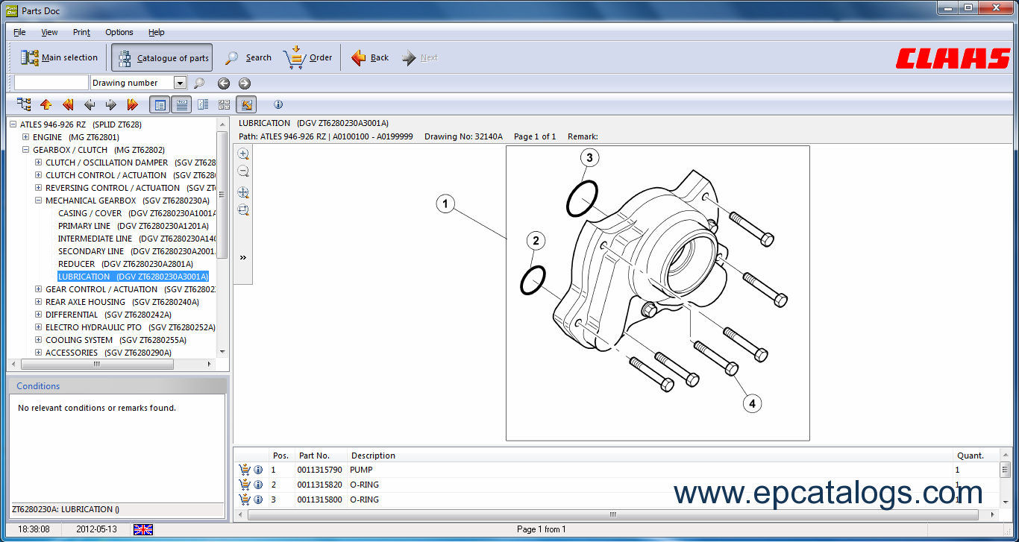Expand CLUTCH / OSCILLATION DAMPER node
The image size is (1019, 542).
(x=39, y=163)
